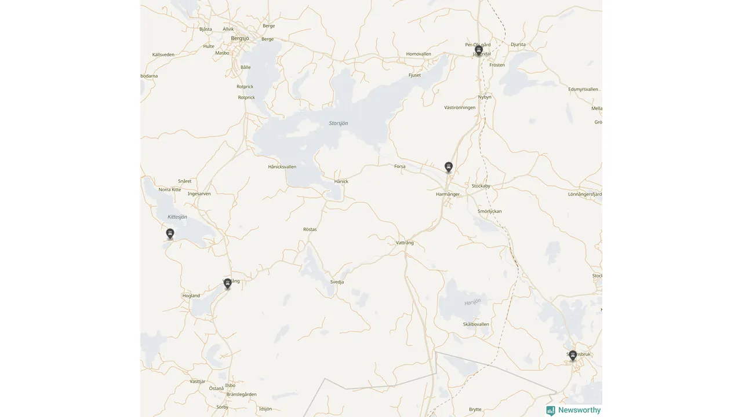Open the marker beside Kittesjön lake

tap(170, 234)
